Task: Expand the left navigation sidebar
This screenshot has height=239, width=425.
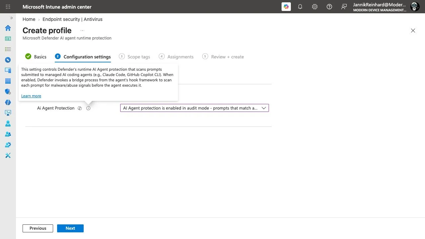Action: click(x=11, y=18)
